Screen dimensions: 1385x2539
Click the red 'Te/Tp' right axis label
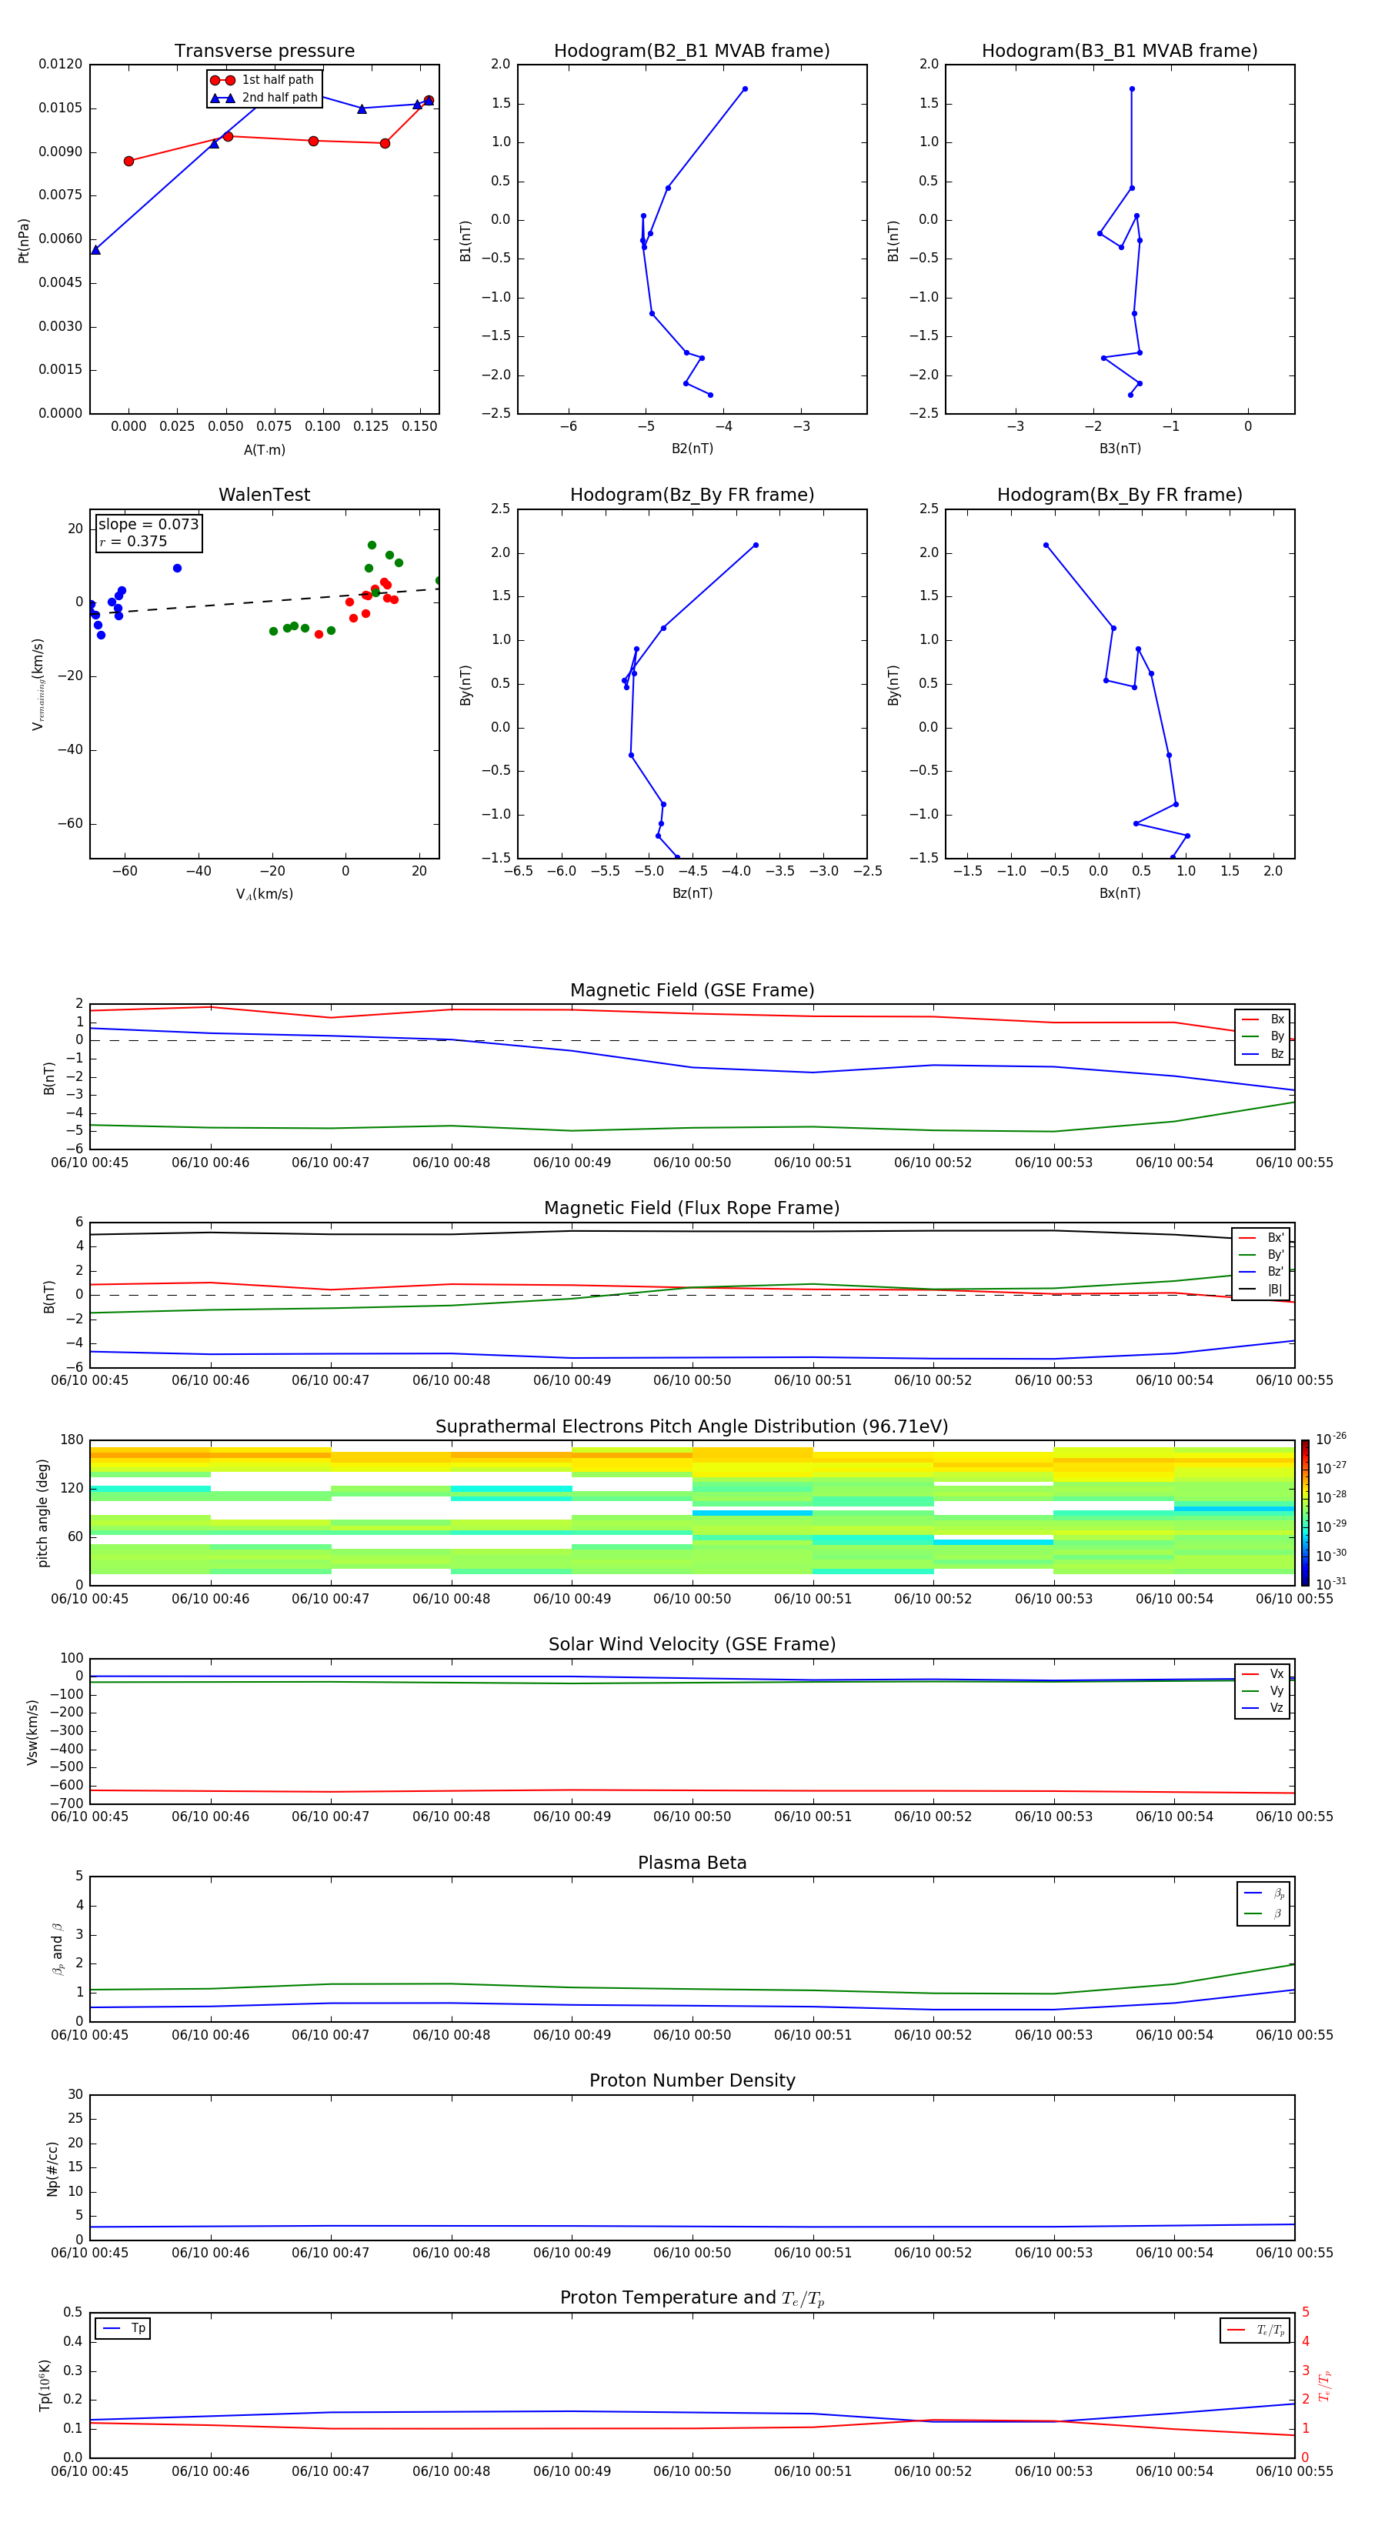1325,2386
